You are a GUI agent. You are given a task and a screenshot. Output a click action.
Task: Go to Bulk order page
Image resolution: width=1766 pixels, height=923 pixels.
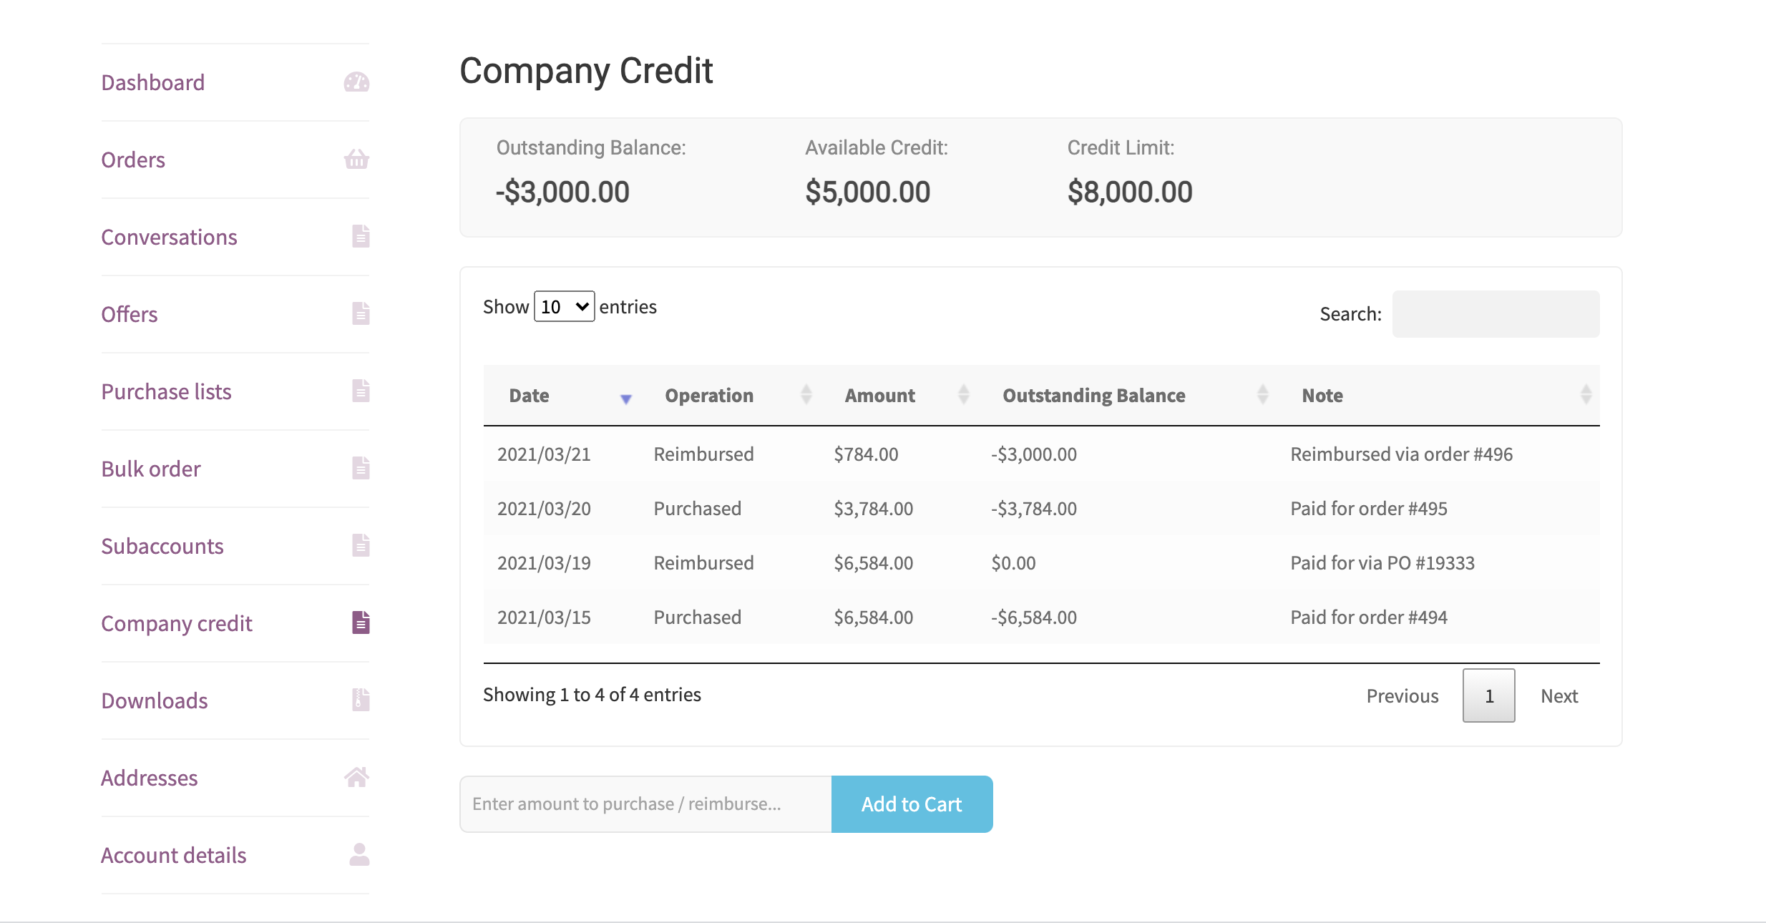tap(151, 469)
